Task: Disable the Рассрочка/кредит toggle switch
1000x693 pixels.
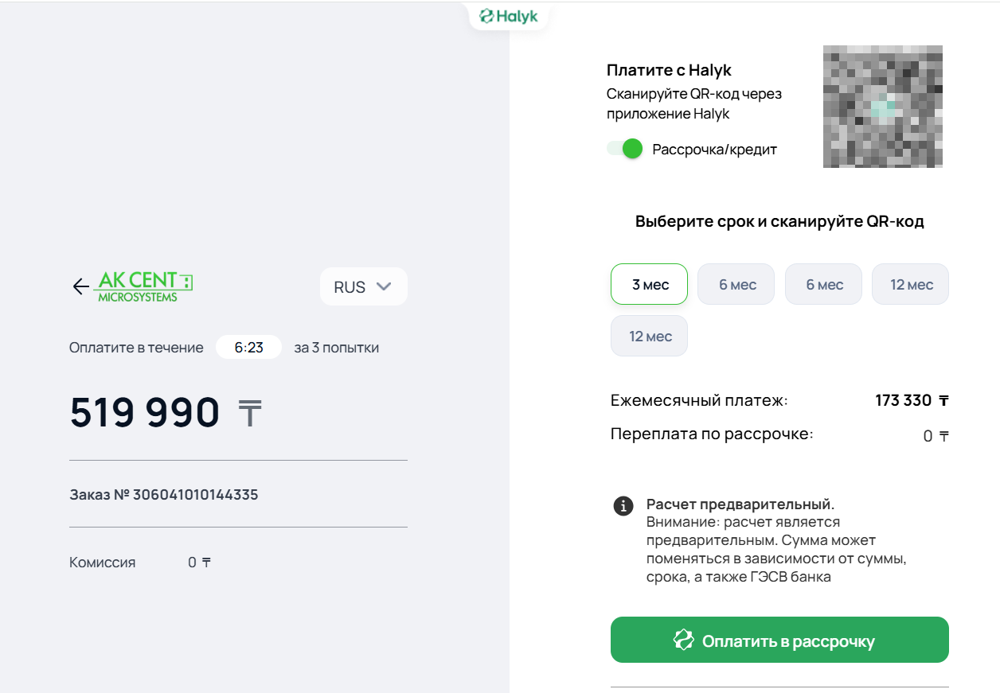Action: coord(625,149)
